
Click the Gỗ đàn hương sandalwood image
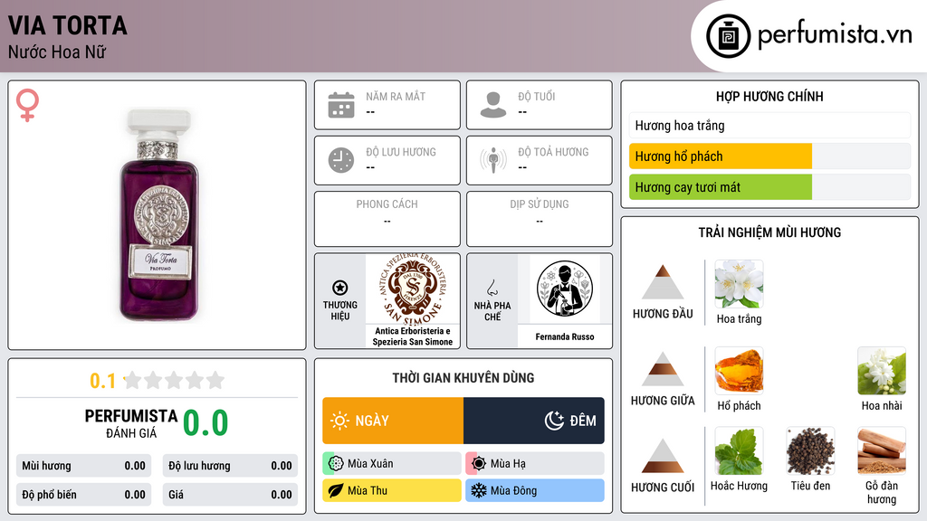pyautogui.click(x=882, y=451)
